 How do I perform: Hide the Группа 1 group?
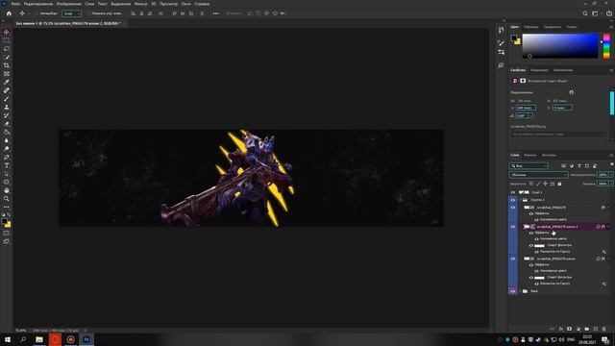tap(513, 200)
